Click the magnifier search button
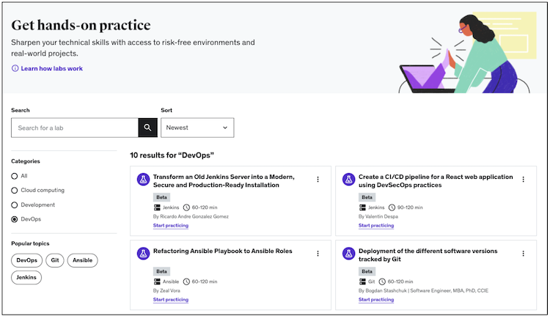550x316 pixels. coord(147,128)
